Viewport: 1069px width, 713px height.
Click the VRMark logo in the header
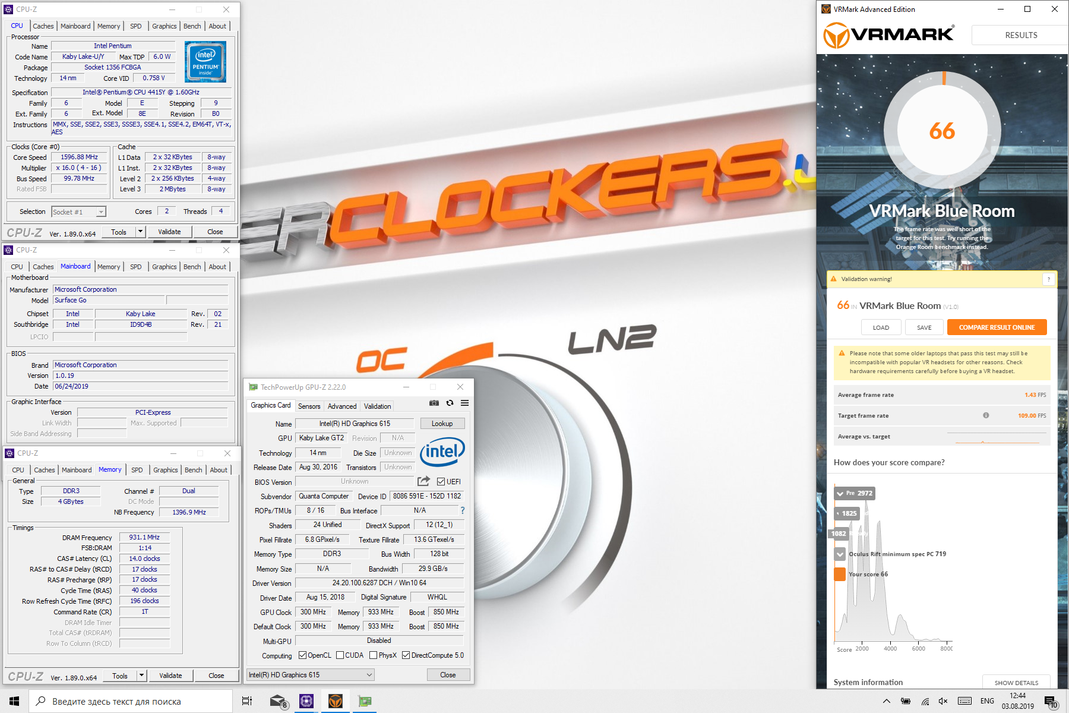click(x=888, y=35)
